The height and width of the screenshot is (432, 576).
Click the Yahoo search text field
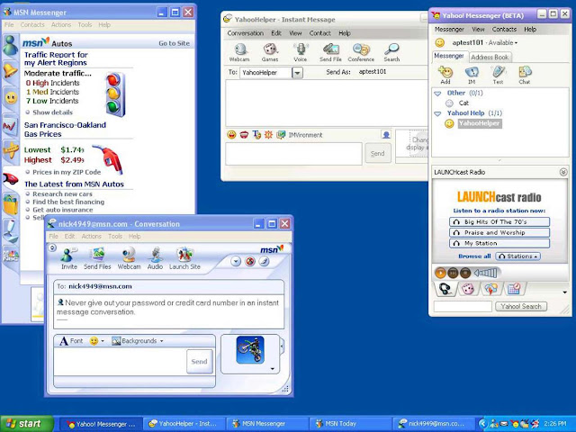point(463,306)
